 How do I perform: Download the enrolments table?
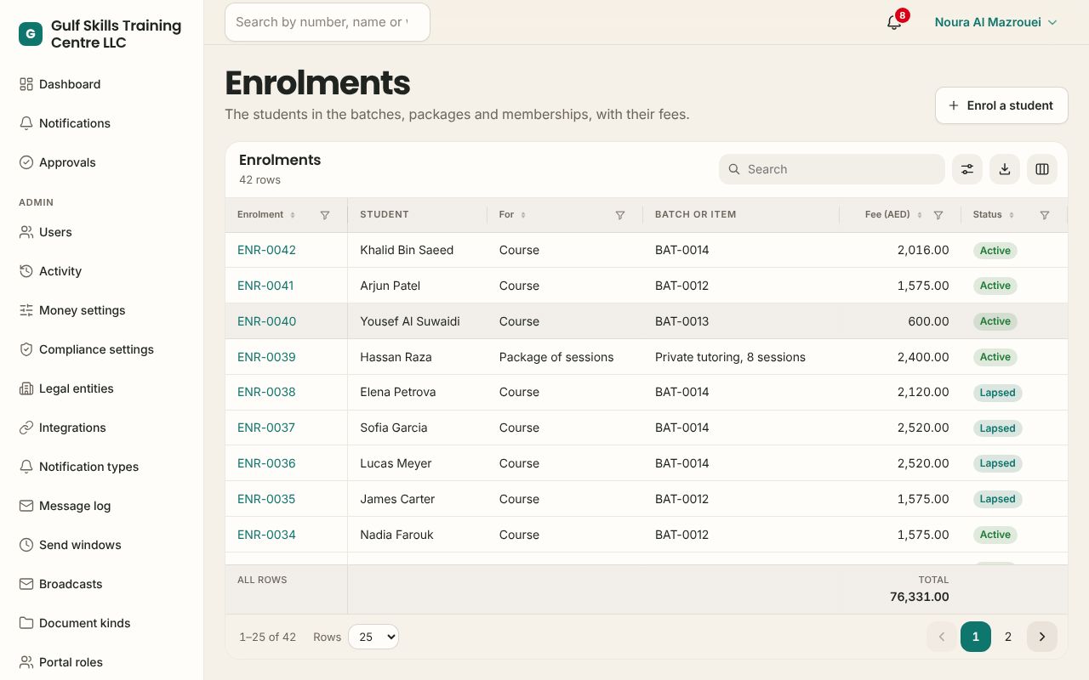click(1005, 169)
